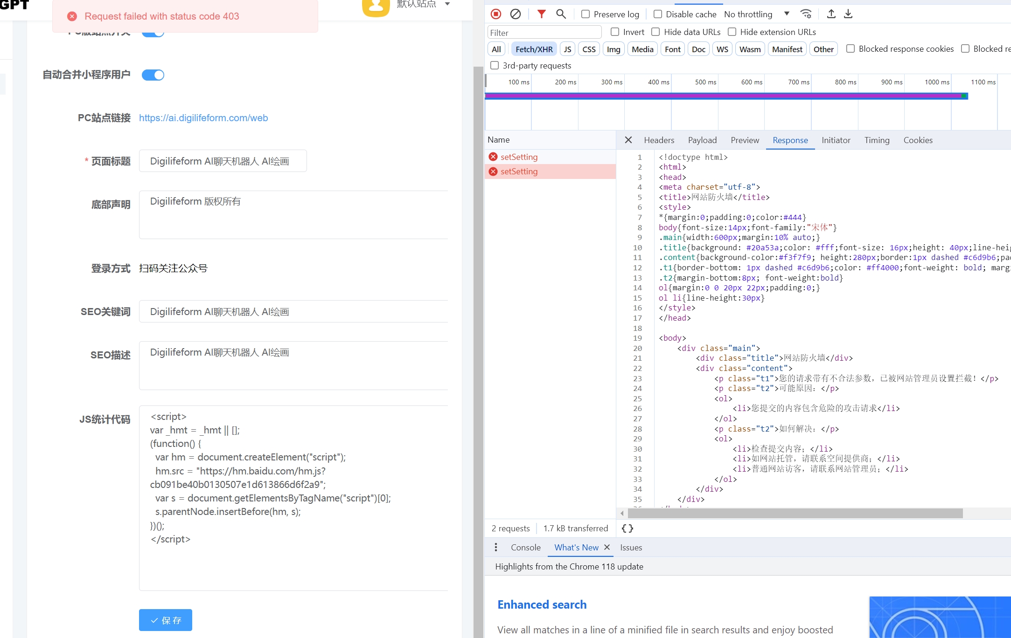Switch to the Response tab

790,140
